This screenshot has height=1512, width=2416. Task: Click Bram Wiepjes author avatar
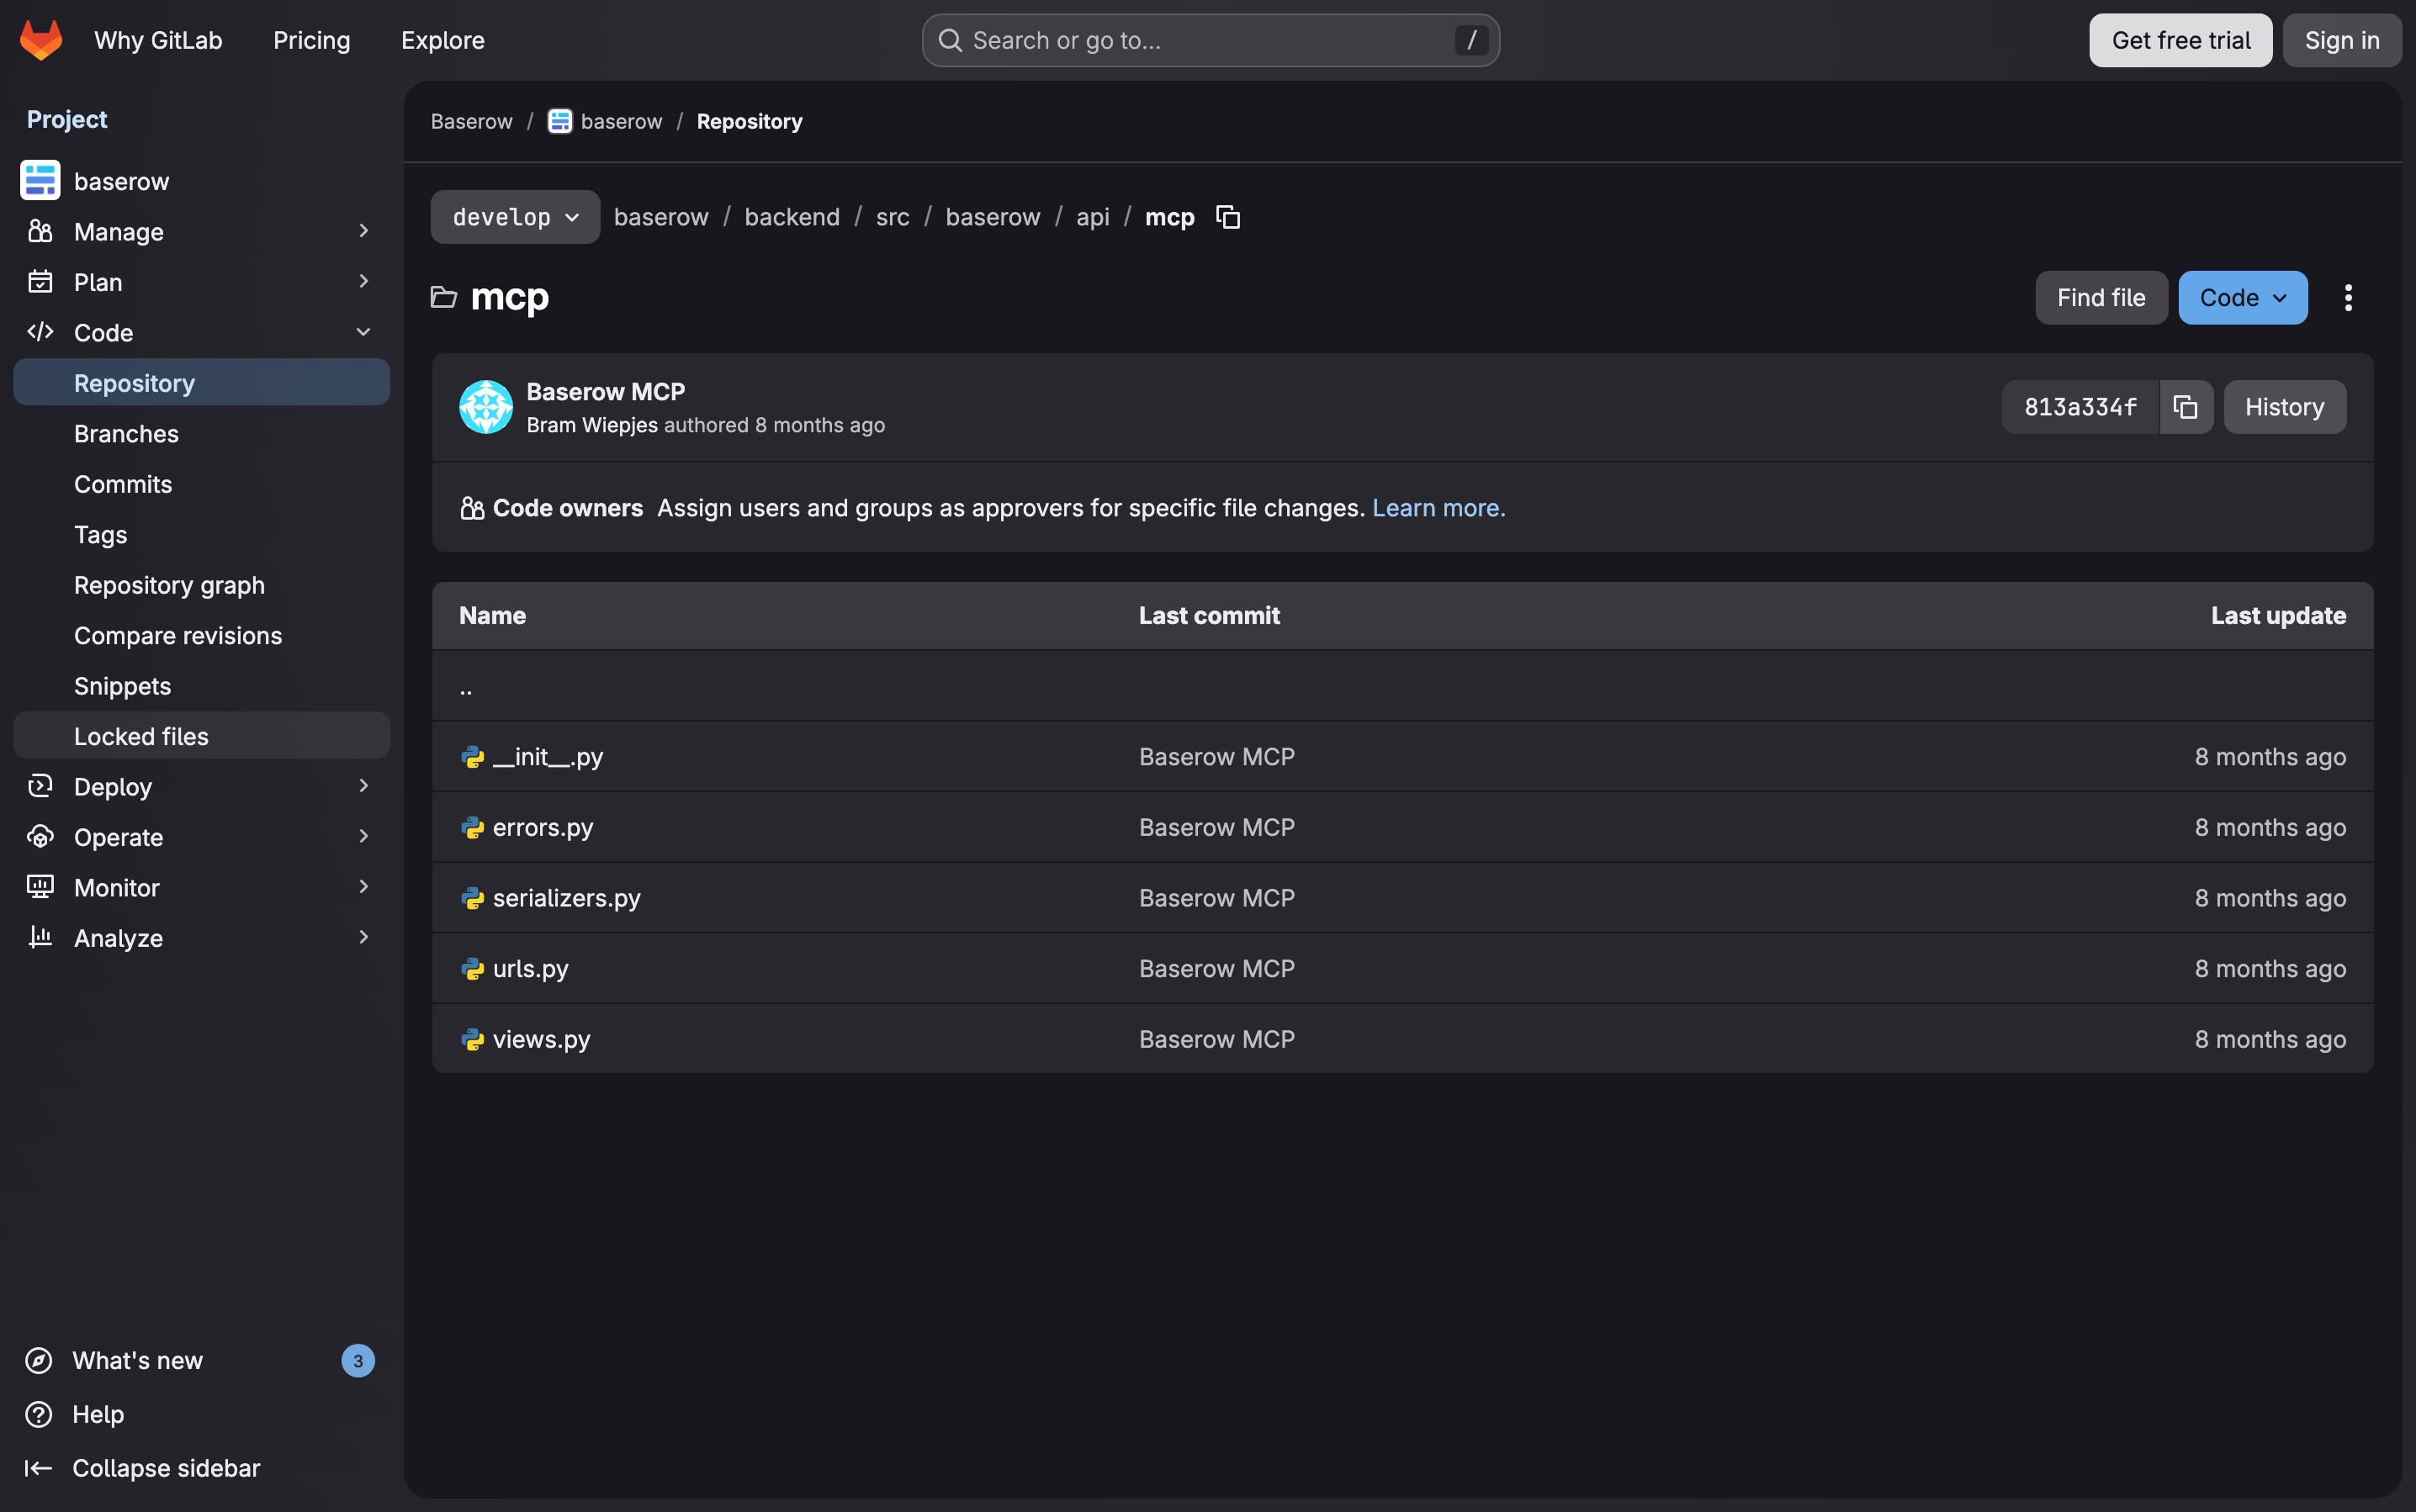(x=485, y=407)
